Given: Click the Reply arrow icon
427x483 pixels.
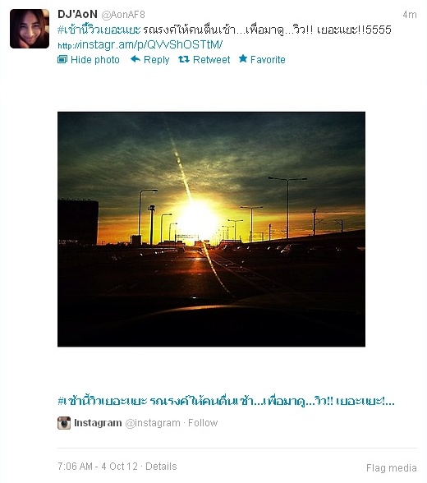Looking at the screenshot, I should [x=135, y=59].
